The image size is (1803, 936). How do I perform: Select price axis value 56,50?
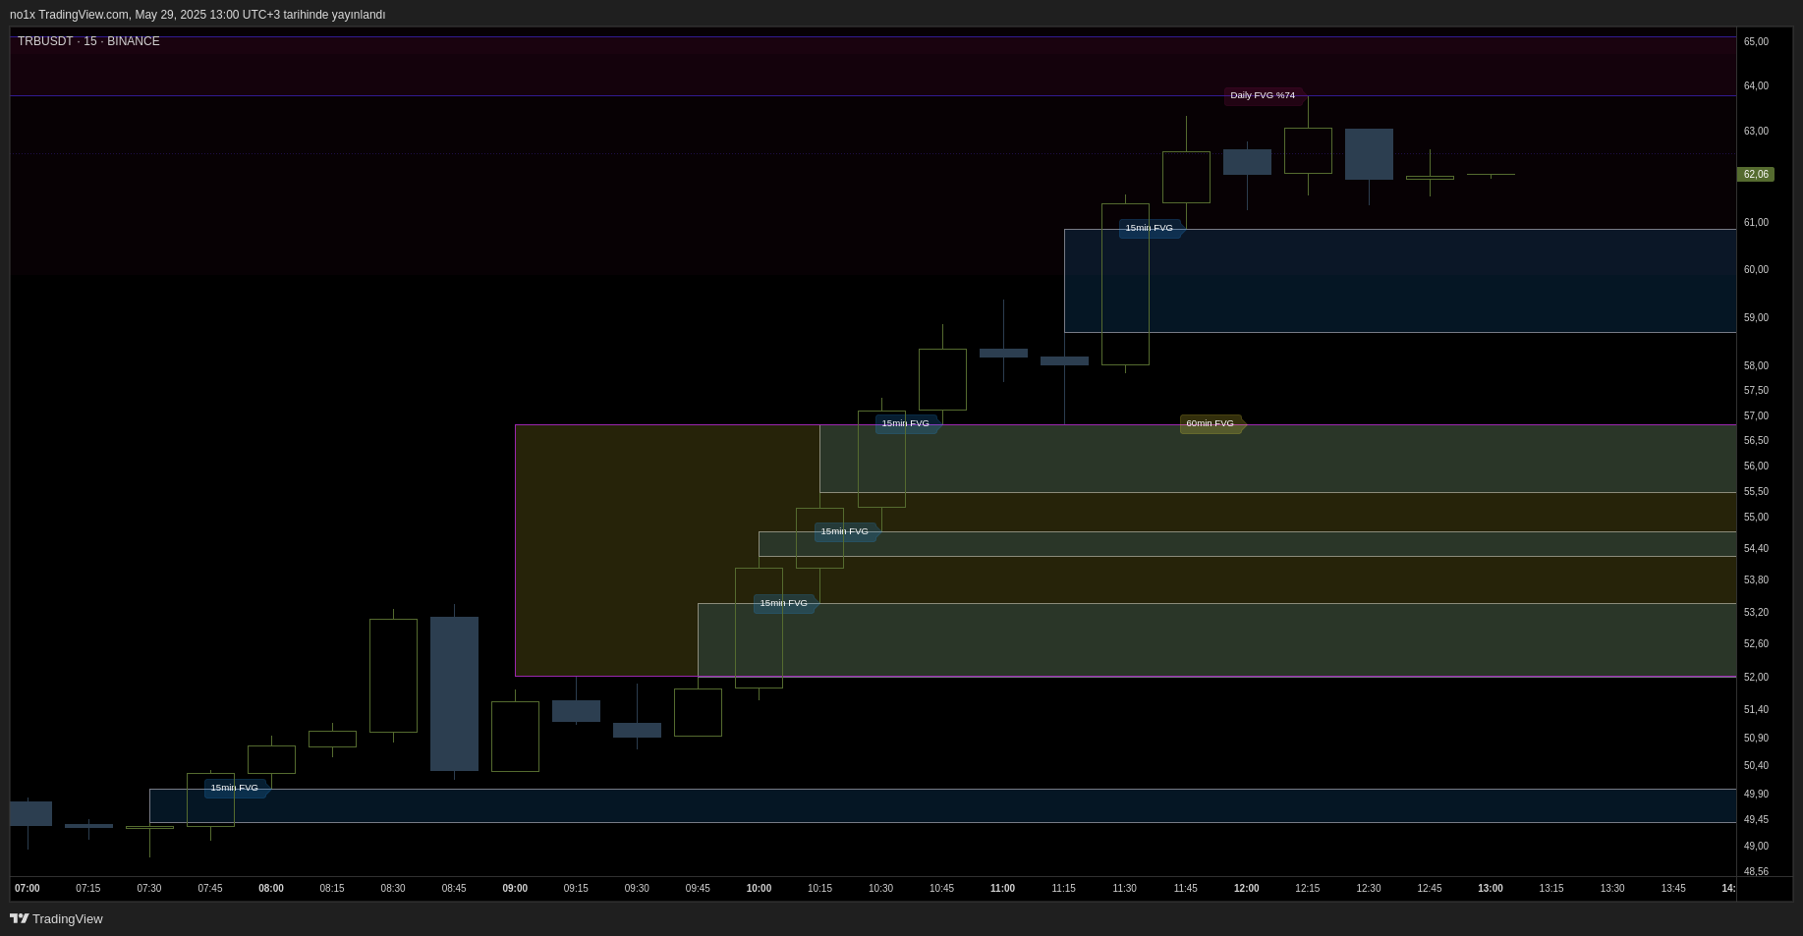tap(1756, 440)
